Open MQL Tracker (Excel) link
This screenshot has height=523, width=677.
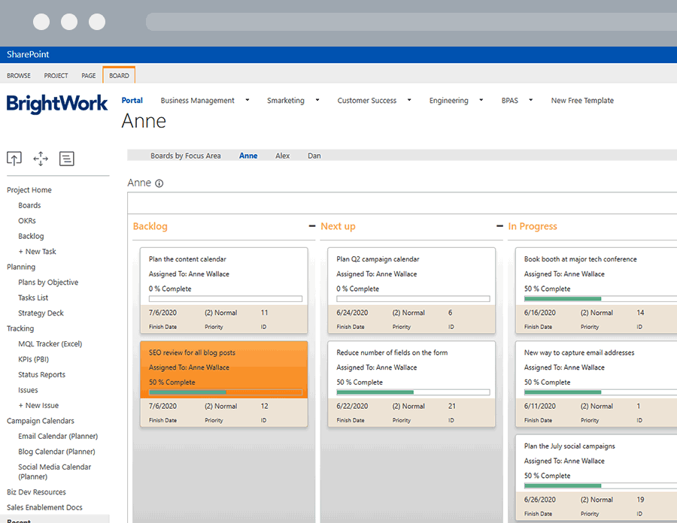coord(50,344)
